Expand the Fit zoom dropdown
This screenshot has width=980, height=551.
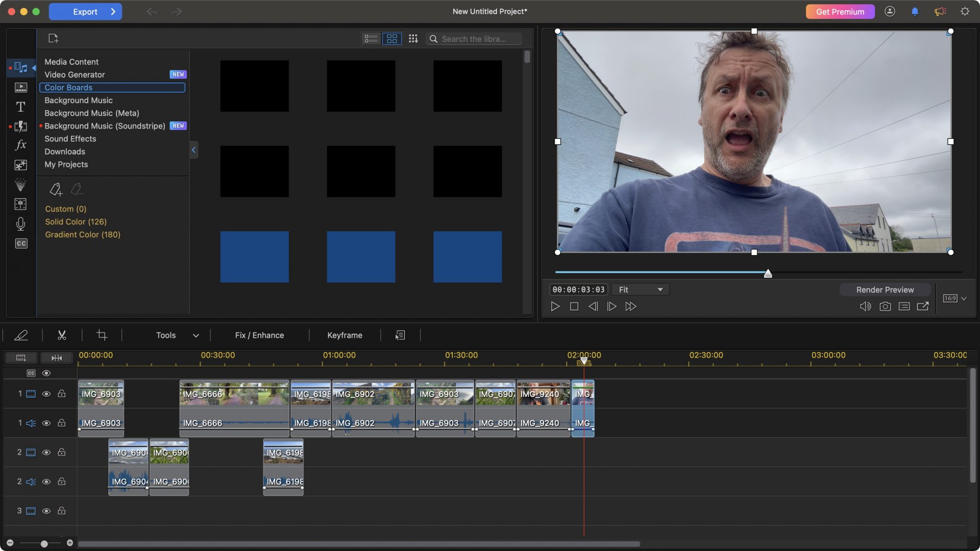point(641,290)
